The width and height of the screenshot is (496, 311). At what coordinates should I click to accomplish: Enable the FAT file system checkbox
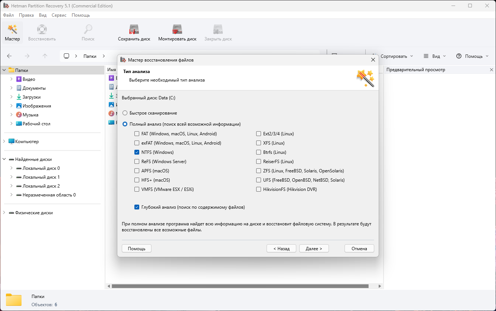(137, 133)
